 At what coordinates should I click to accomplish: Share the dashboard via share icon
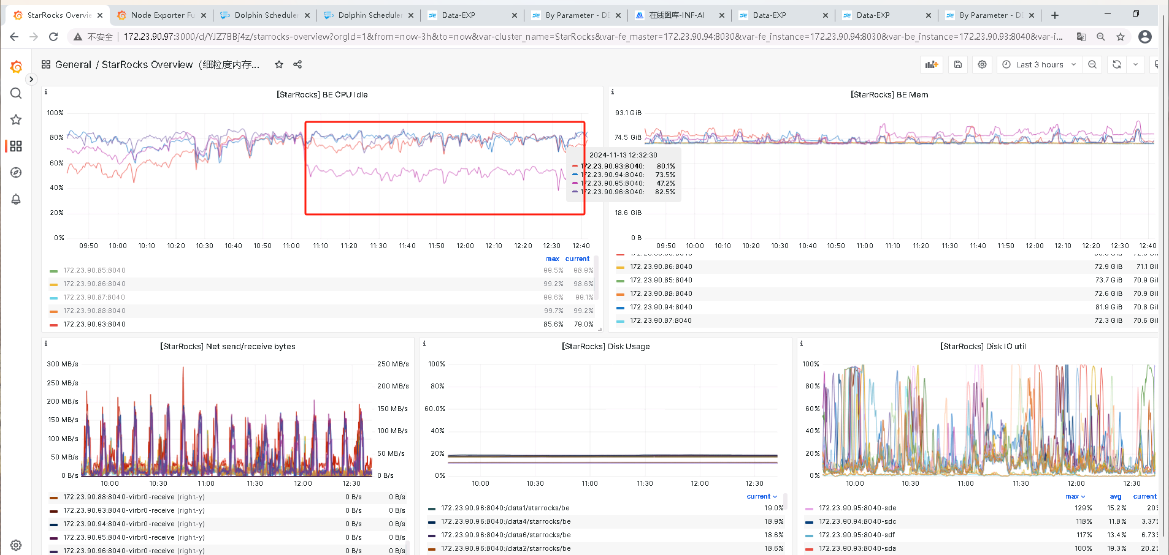[x=297, y=64]
